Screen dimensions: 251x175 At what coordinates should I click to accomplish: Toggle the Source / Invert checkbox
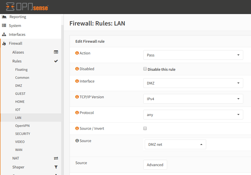pos(145,128)
